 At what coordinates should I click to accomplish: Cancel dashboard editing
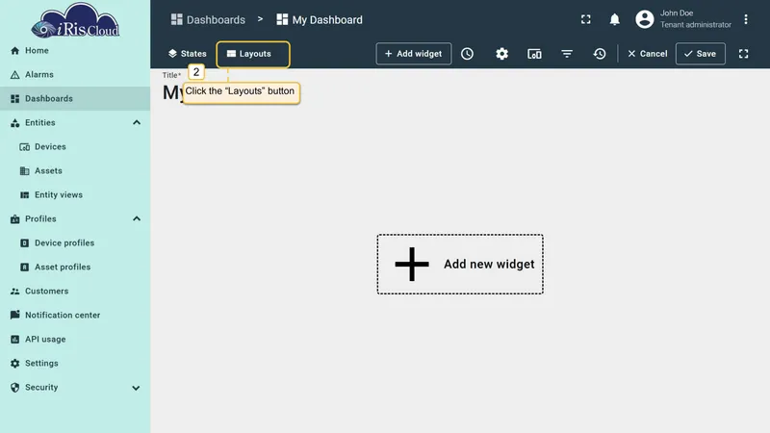647,54
